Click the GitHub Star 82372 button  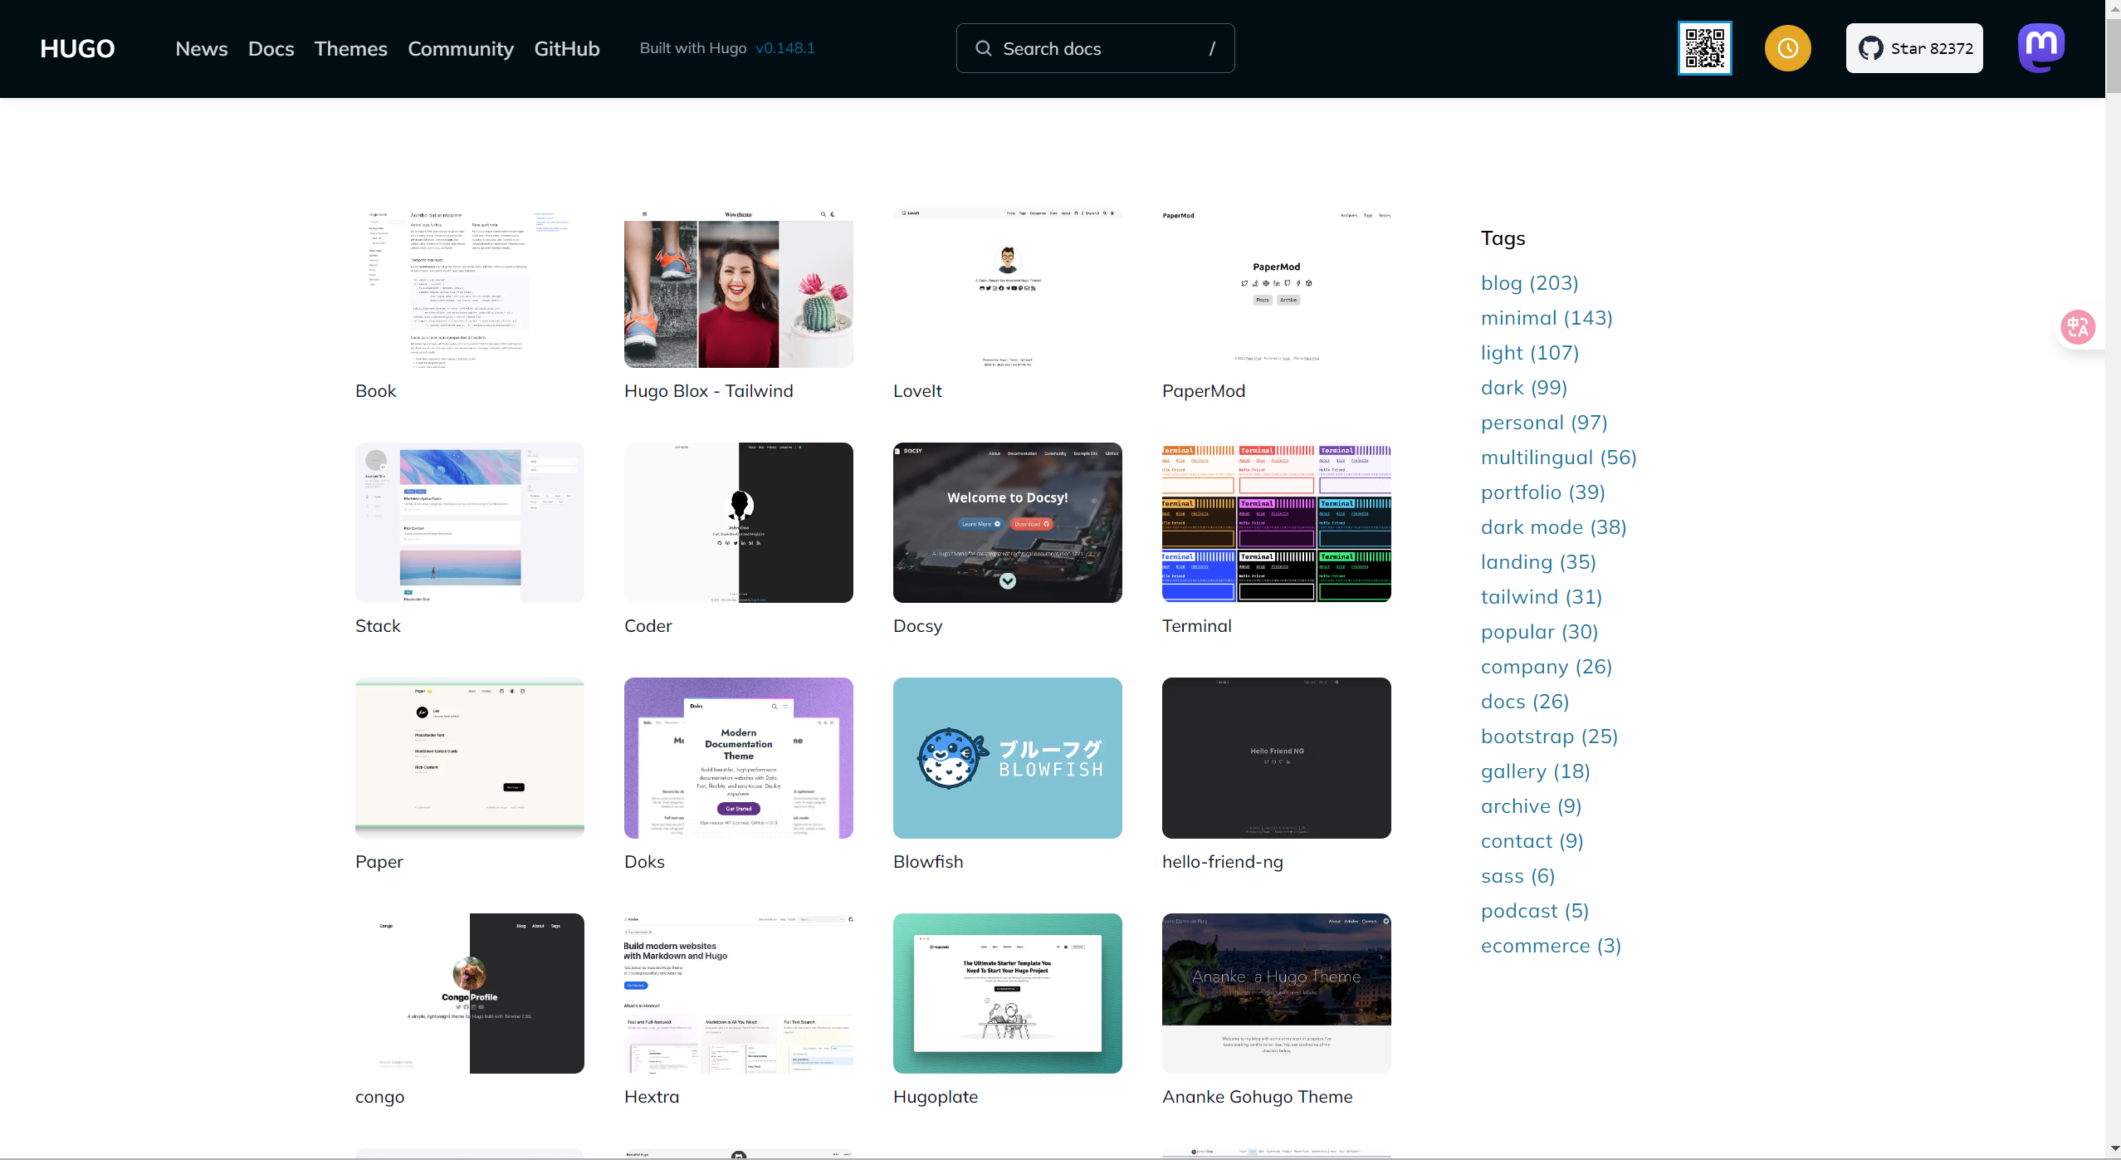point(1913,48)
